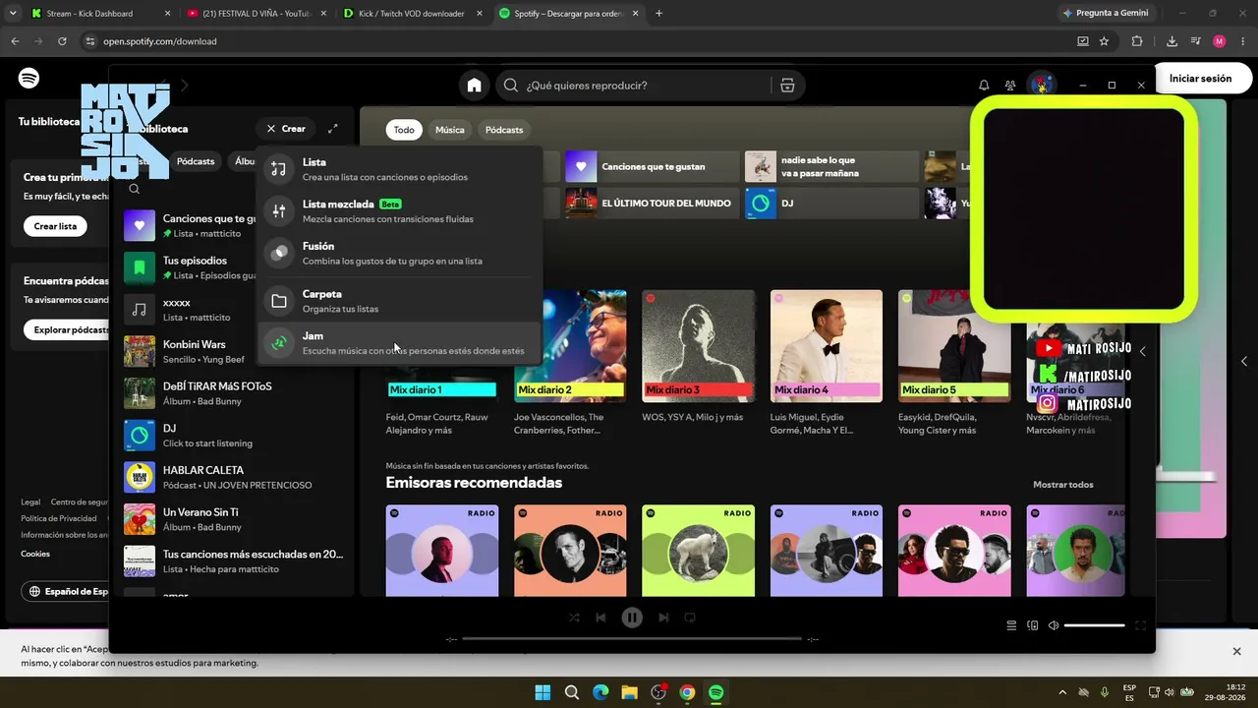Click the Lista mezclada mixer icon

(279, 210)
